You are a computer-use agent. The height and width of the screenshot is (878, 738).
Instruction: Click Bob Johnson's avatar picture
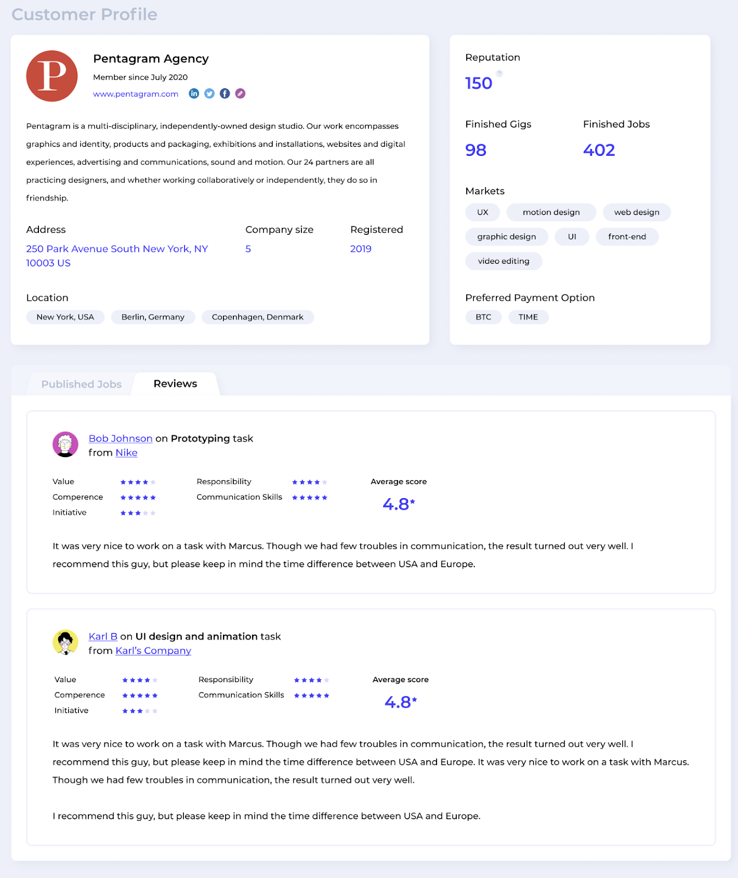[x=65, y=444]
